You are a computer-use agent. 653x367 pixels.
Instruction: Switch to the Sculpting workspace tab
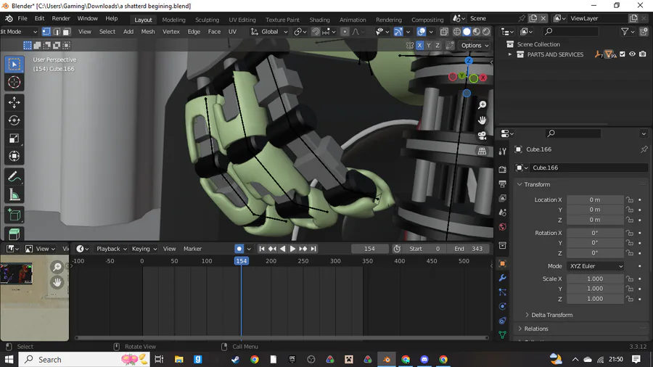(207, 20)
